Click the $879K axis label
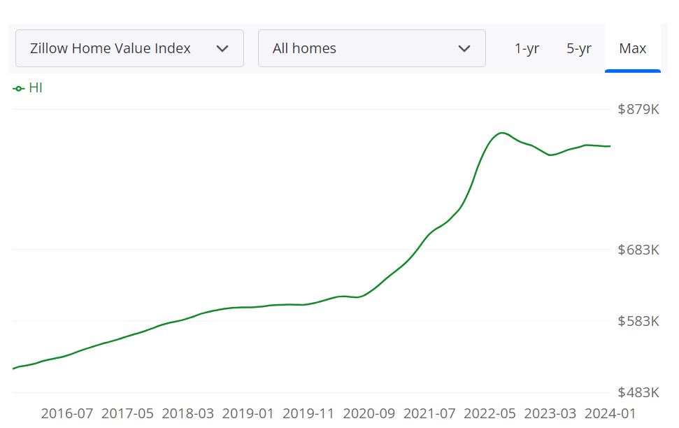679x428 pixels. [638, 109]
